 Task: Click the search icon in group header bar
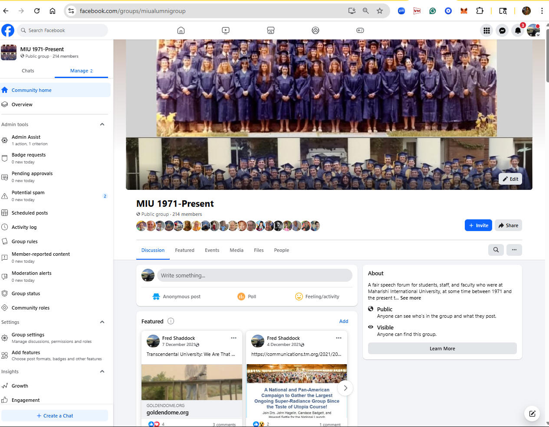point(496,250)
